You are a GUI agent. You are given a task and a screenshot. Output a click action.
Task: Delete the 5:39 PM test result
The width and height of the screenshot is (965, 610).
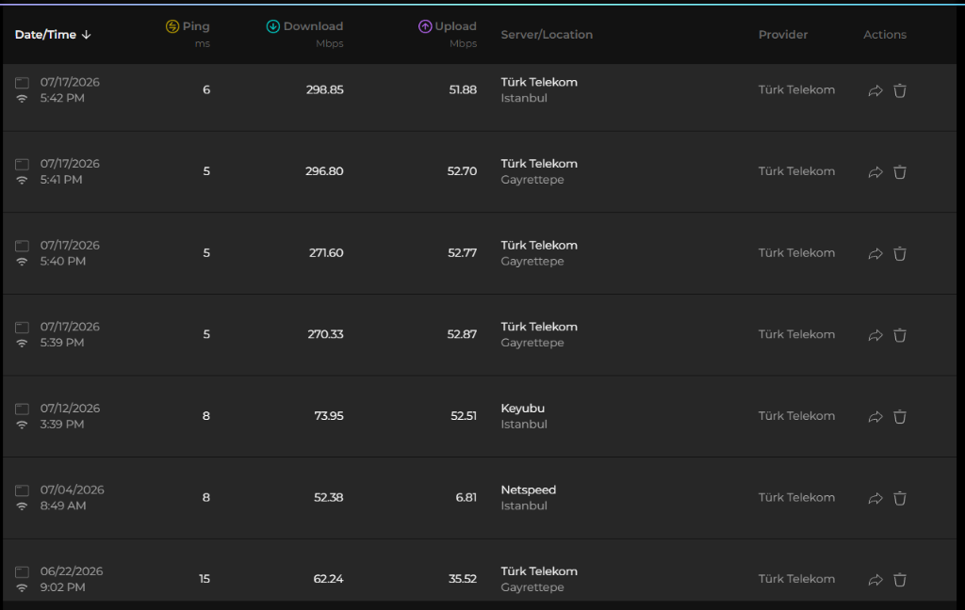tap(900, 335)
